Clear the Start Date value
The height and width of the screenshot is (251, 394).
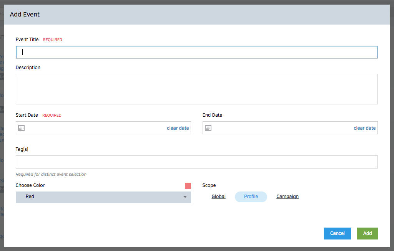(178, 128)
